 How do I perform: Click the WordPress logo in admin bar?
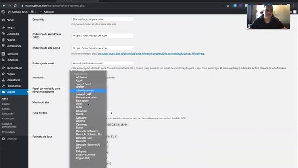[x=3, y=12]
